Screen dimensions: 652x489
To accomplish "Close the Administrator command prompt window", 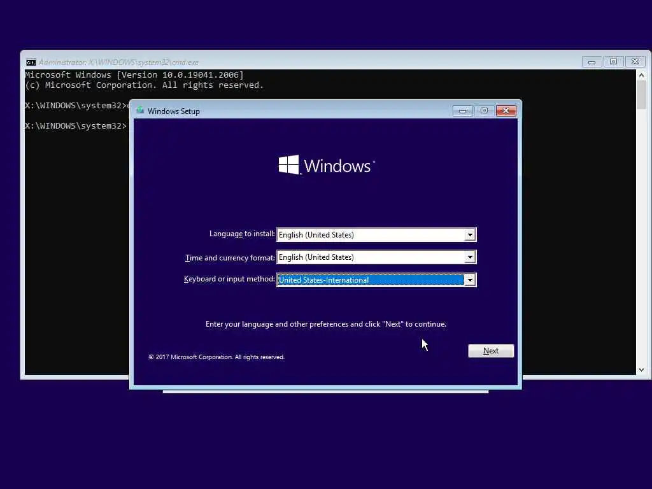I will (635, 62).
